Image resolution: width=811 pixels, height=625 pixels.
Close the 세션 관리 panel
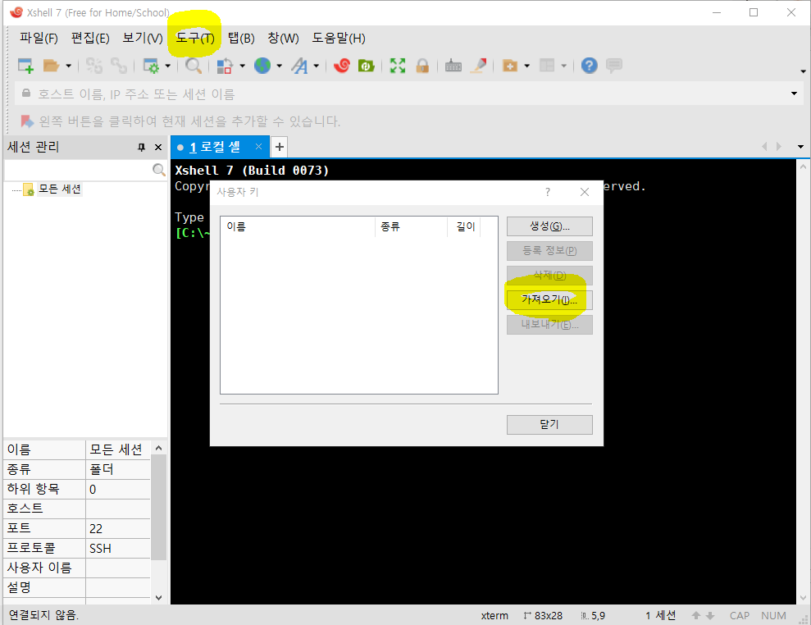coord(158,148)
